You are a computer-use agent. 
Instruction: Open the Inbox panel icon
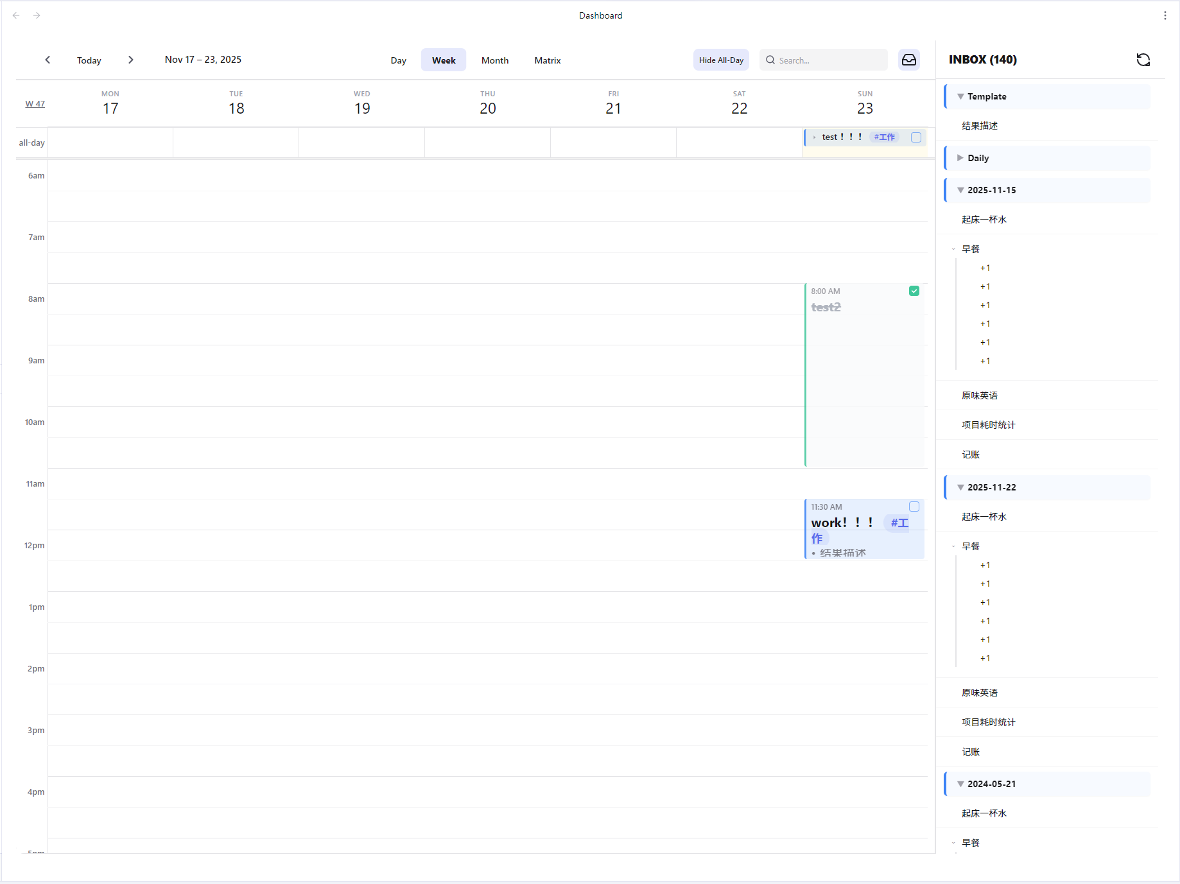point(909,60)
